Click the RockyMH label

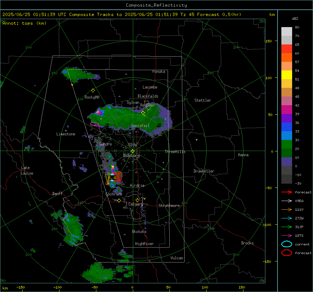[92, 97]
